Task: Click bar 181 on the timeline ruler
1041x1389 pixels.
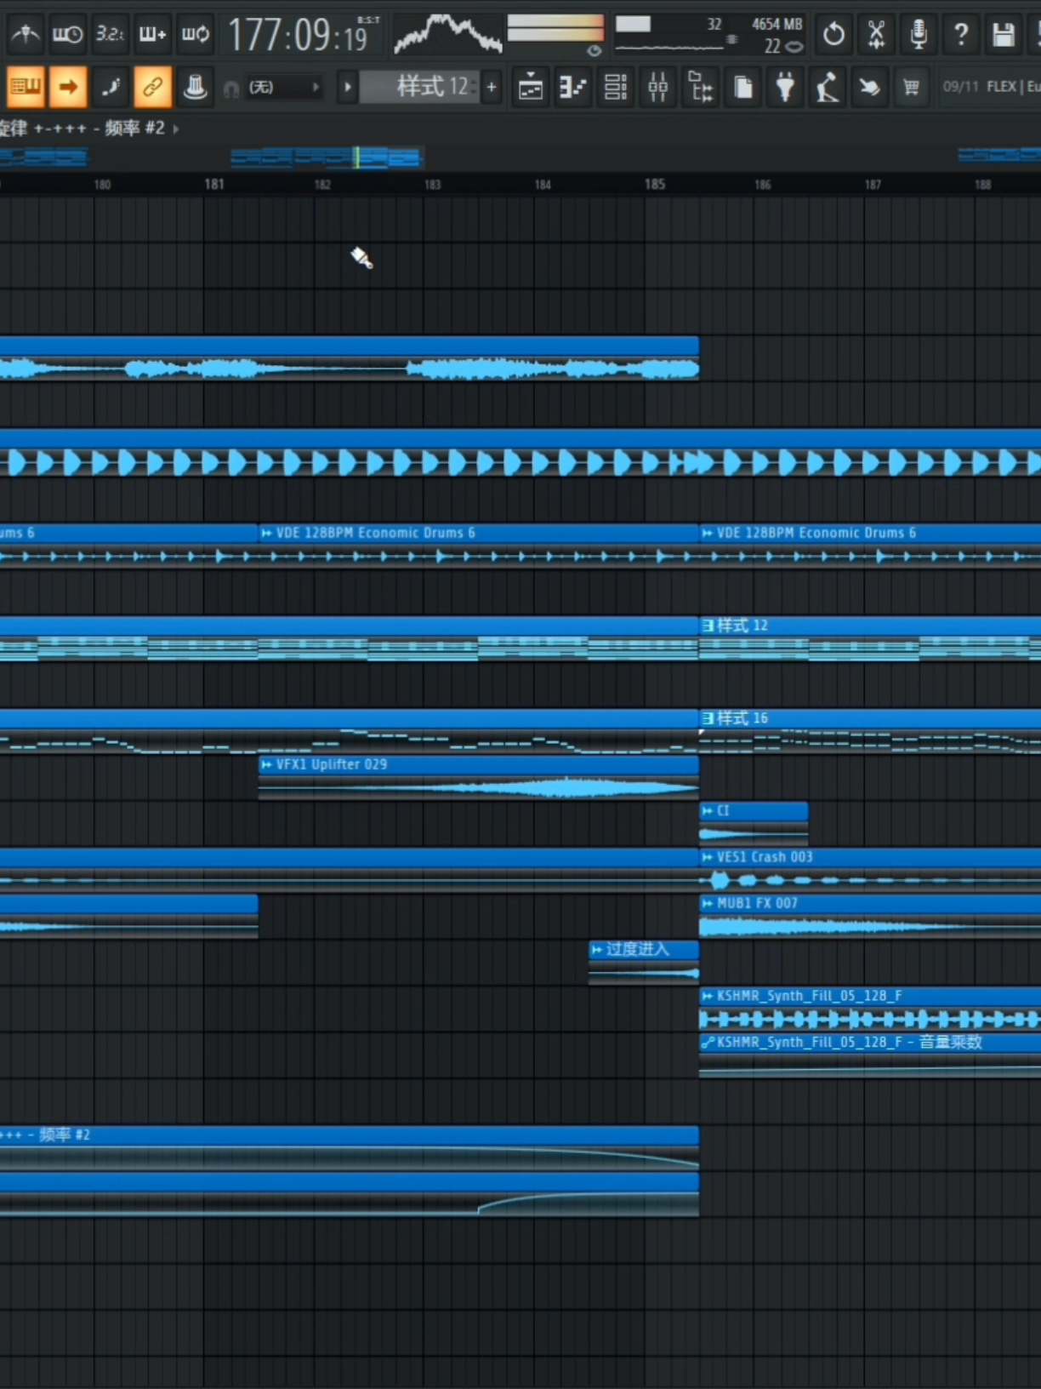Action: (214, 184)
